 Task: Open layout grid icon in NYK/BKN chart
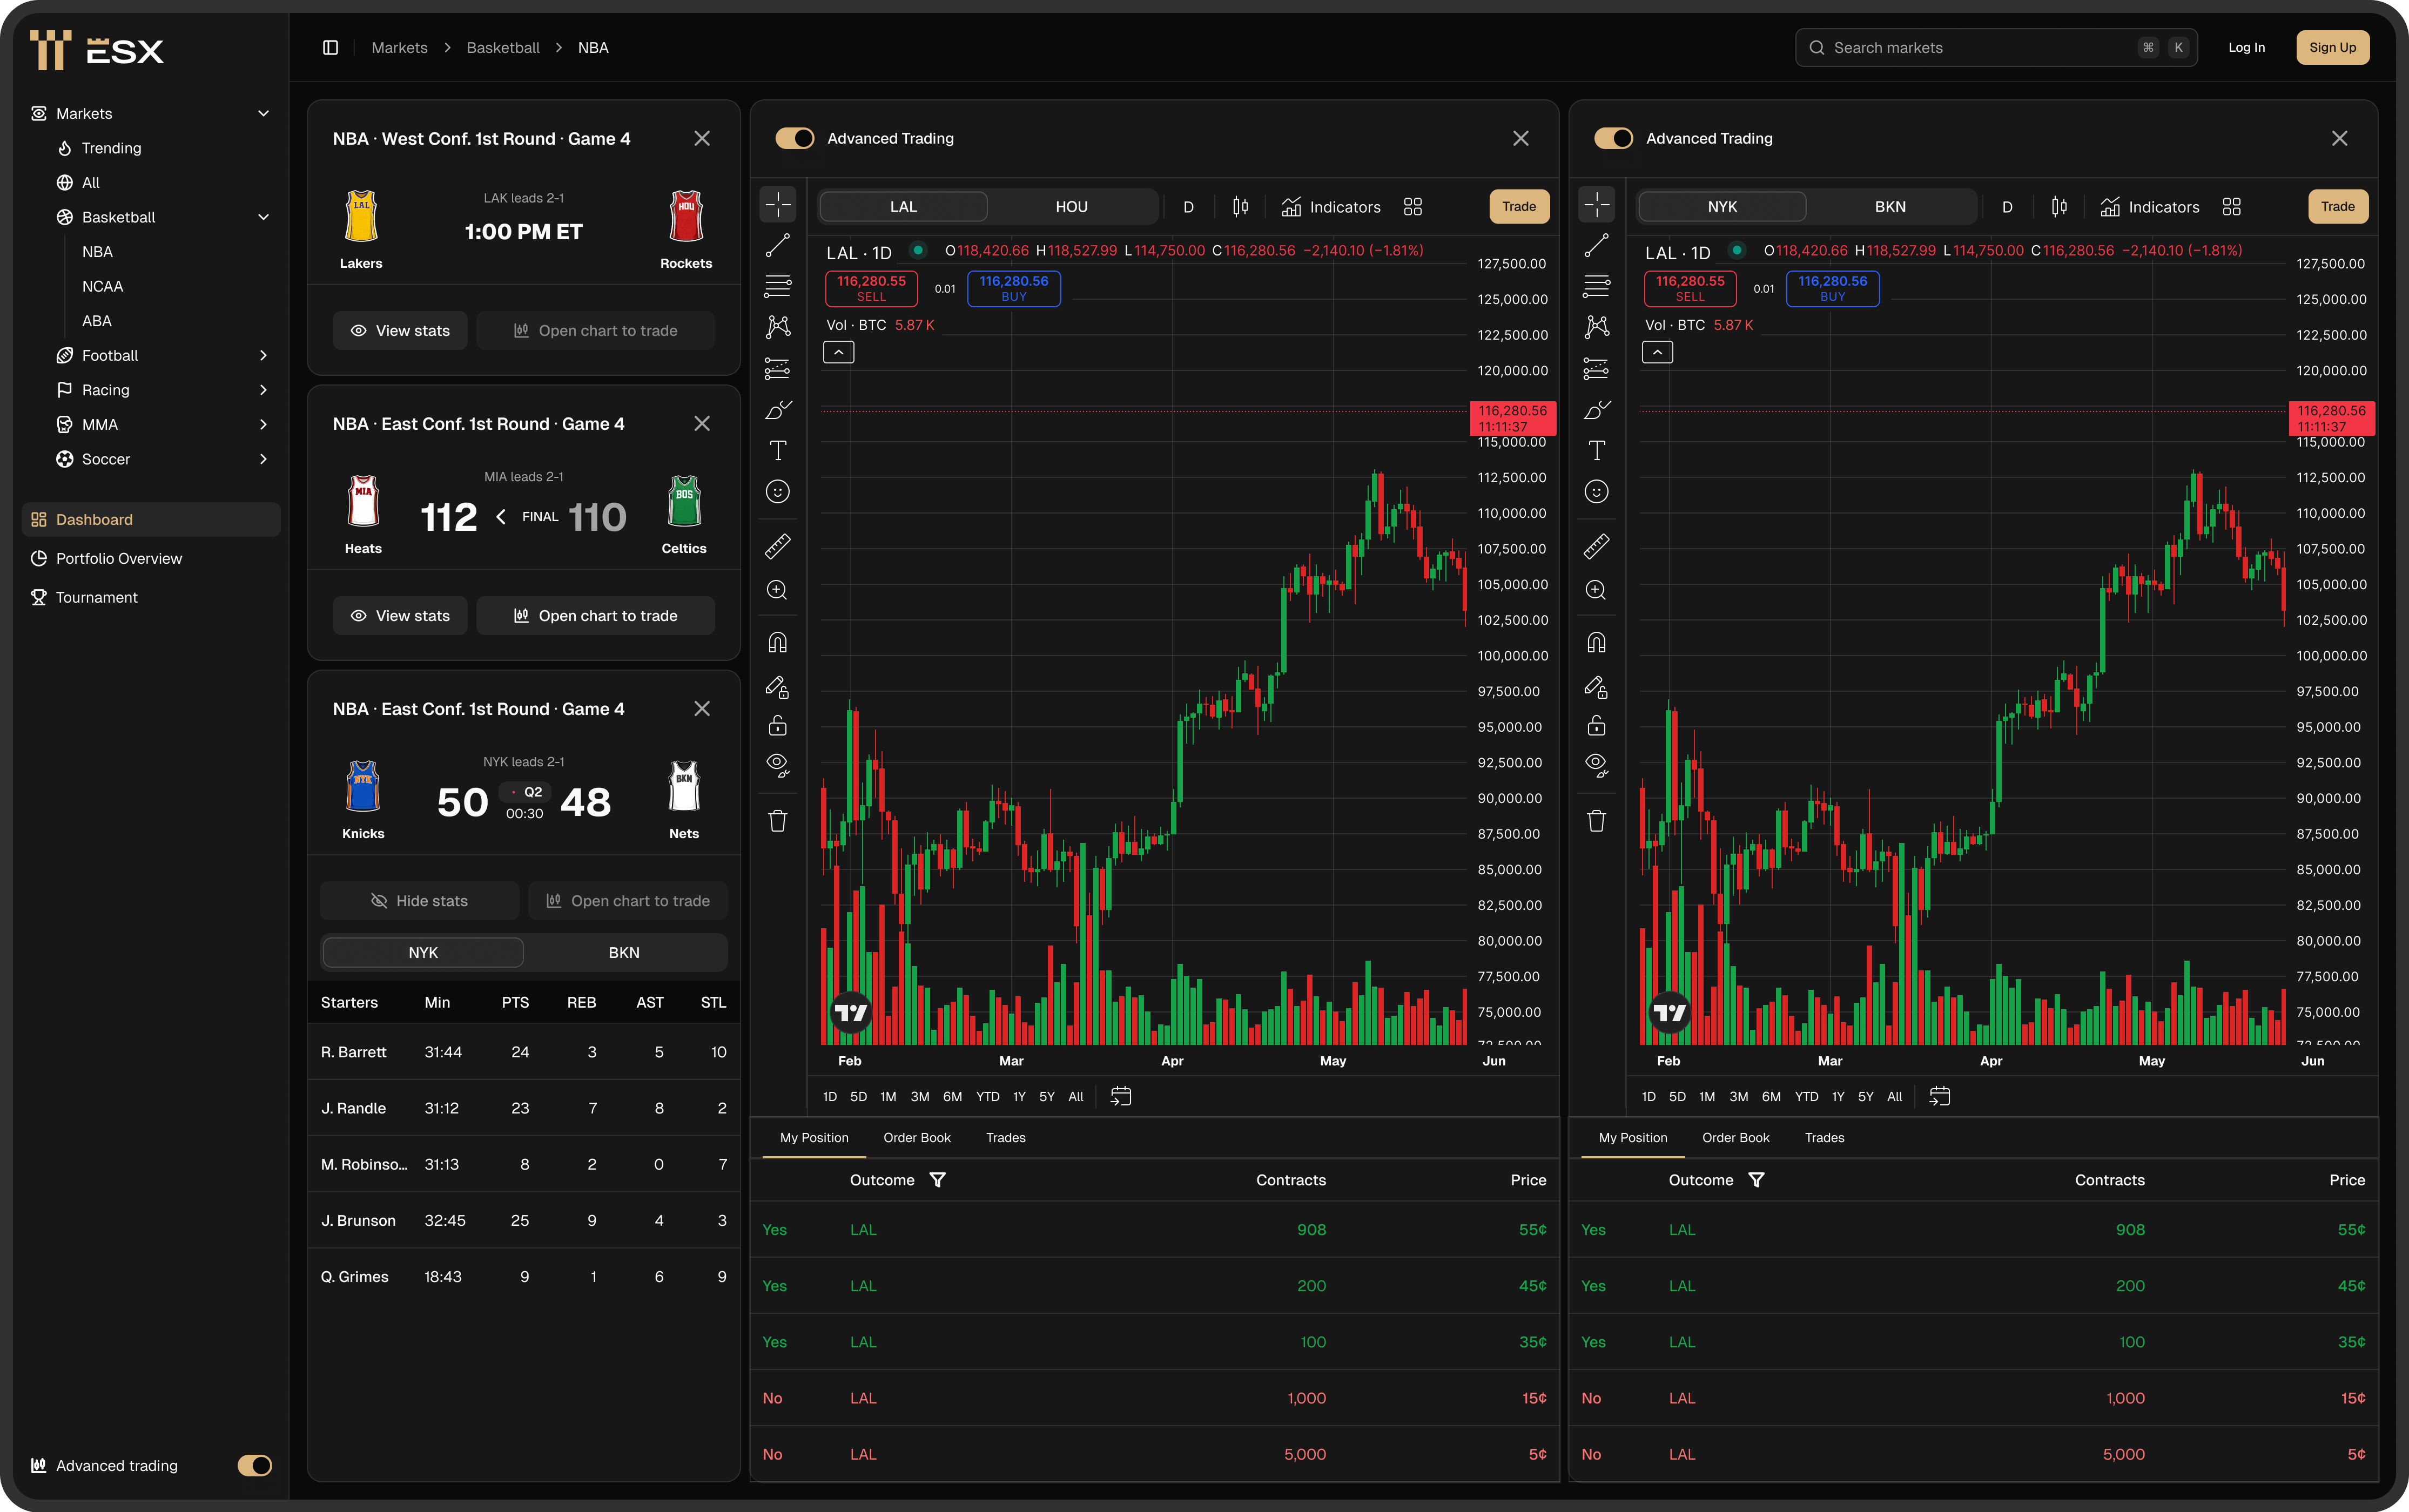[2231, 206]
